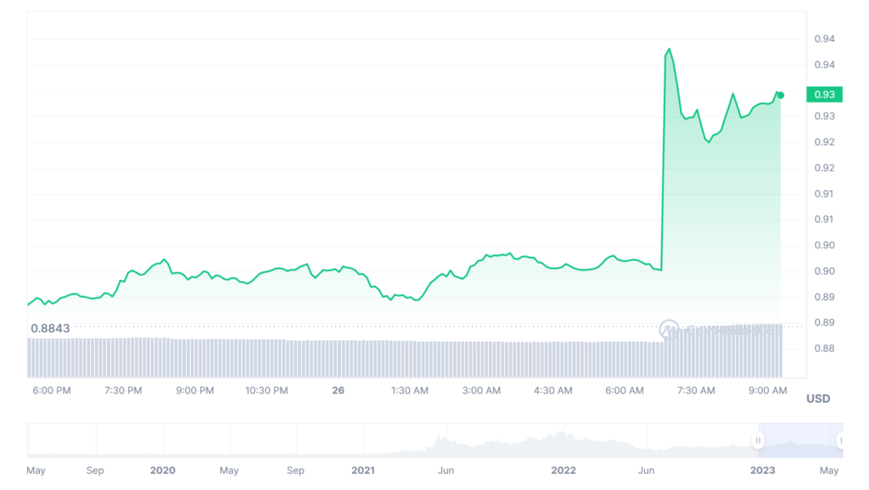Click the CoinMarketCap watermark logo icon
The image size is (869, 490).
[x=669, y=329]
